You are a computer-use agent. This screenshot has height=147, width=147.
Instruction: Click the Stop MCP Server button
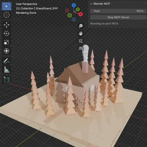point(118,17)
